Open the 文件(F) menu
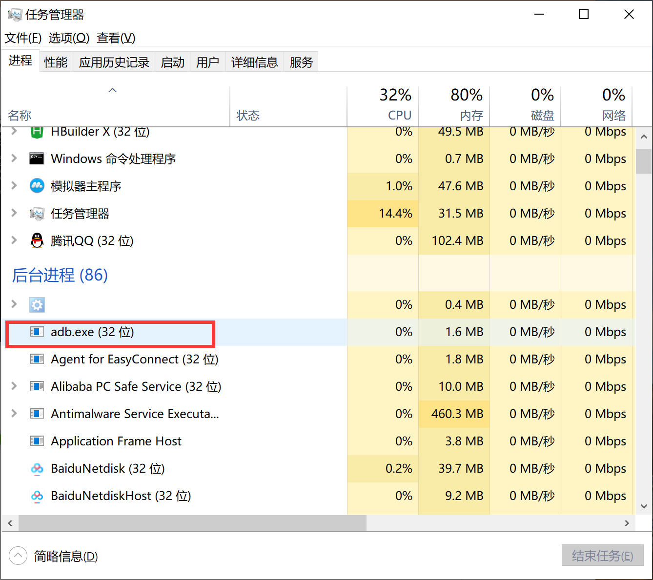The width and height of the screenshot is (653, 580). pyautogui.click(x=23, y=38)
